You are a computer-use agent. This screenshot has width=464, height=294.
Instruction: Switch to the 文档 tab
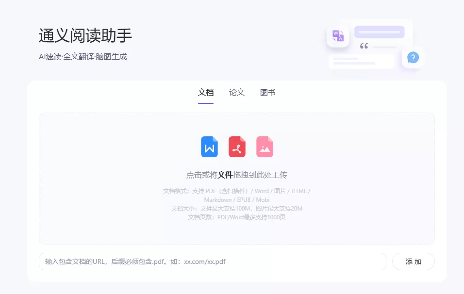click(206, 93)
